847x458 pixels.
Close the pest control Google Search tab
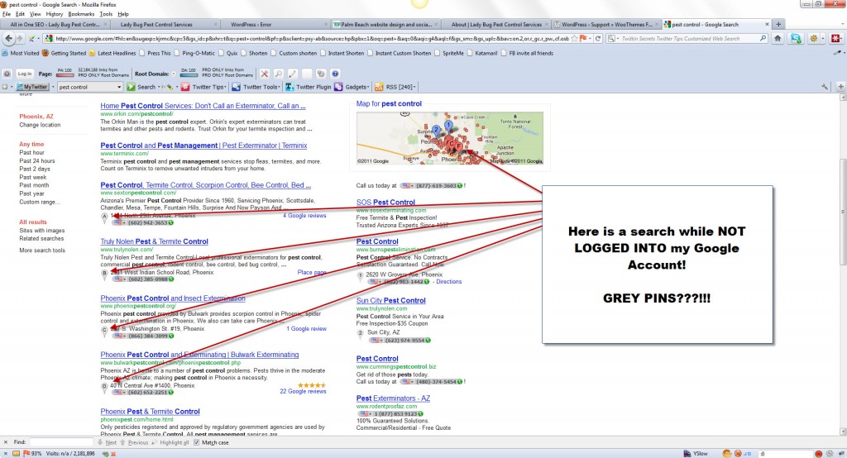point(767,24)
